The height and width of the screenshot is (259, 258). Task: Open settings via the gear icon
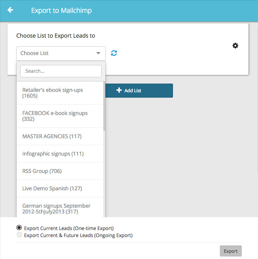[235, 46]
